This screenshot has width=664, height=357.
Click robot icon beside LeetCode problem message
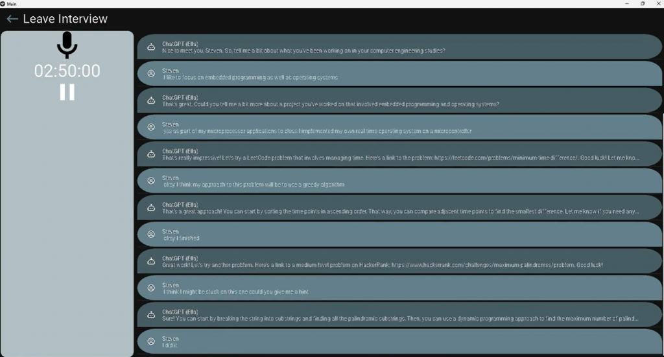pos(151,154)
